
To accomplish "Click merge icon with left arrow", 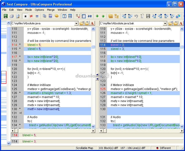I will coord(130,16).
